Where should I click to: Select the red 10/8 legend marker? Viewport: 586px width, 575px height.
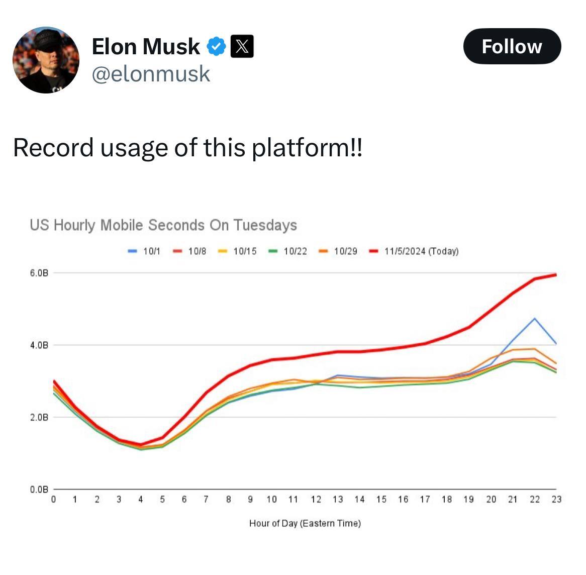click(177, 251)
